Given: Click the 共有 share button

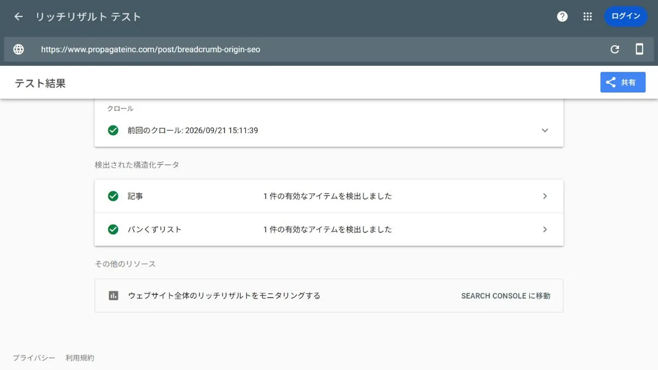Looking at the screenshot, I should pos(623,82).
